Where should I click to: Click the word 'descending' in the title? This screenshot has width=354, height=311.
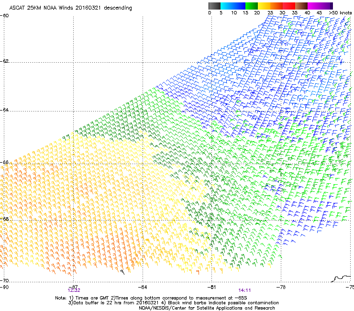click(118, 8)
